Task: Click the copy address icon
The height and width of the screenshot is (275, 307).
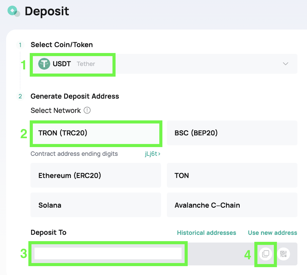Action: click(266, 254)
